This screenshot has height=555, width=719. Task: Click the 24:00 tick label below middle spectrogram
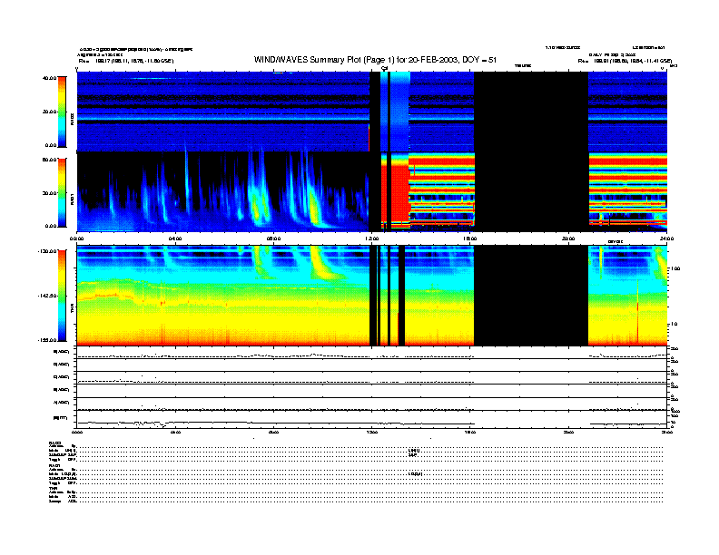[x=666, y=239]
